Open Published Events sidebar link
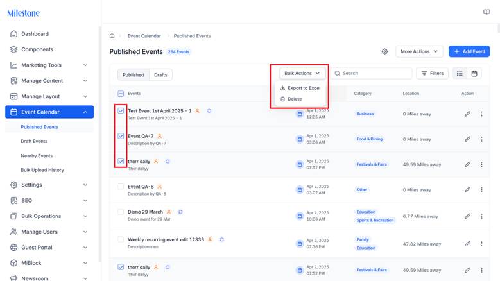500x281 pixels. 40,127
